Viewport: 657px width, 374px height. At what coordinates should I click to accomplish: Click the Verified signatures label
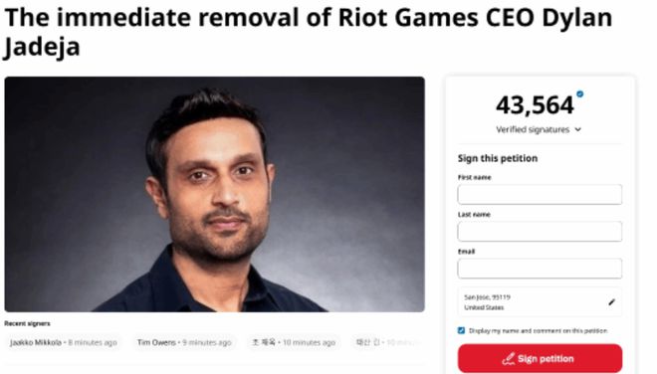coord(533,130)
